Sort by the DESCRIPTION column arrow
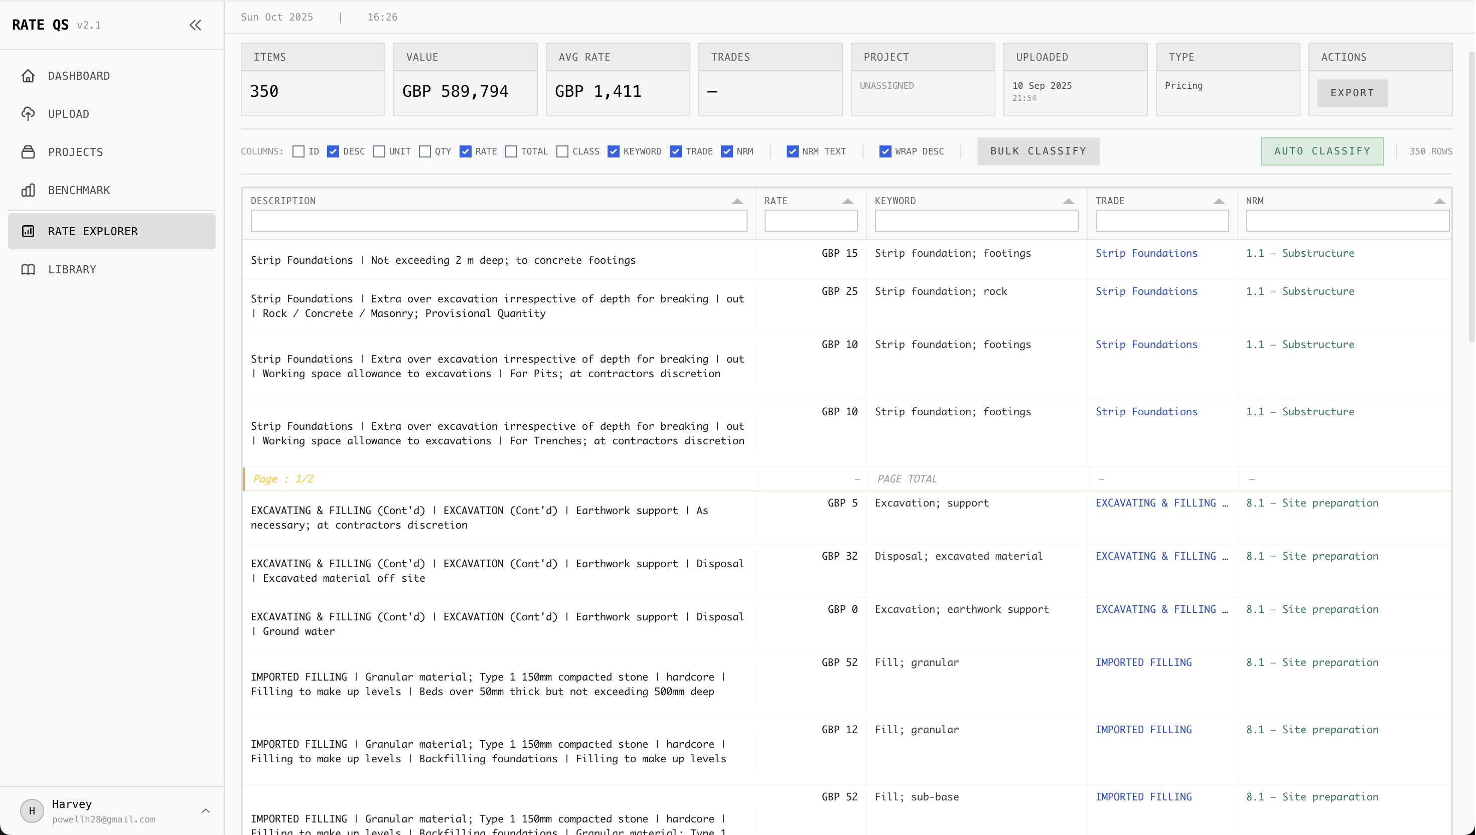The height and width of the screenshot is (835, 1476). (737, 201)
